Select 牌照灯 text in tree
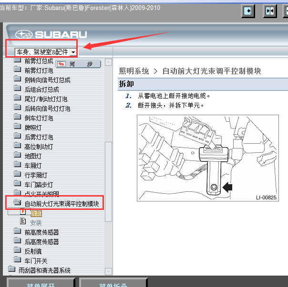Viewport: 288px width, 287px height. click(33, 128)
